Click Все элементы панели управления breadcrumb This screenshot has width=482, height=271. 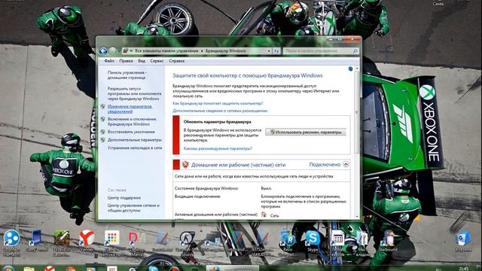(166, 50)
